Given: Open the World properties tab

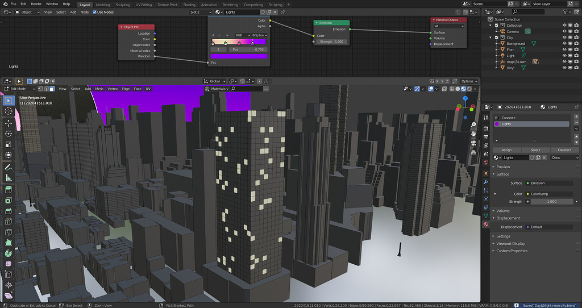Looking at the screenshot, I should [486, 163].
